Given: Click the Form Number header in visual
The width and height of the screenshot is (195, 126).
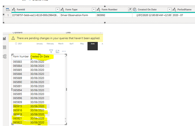Looking at the screenshot, I should (21, 56).
